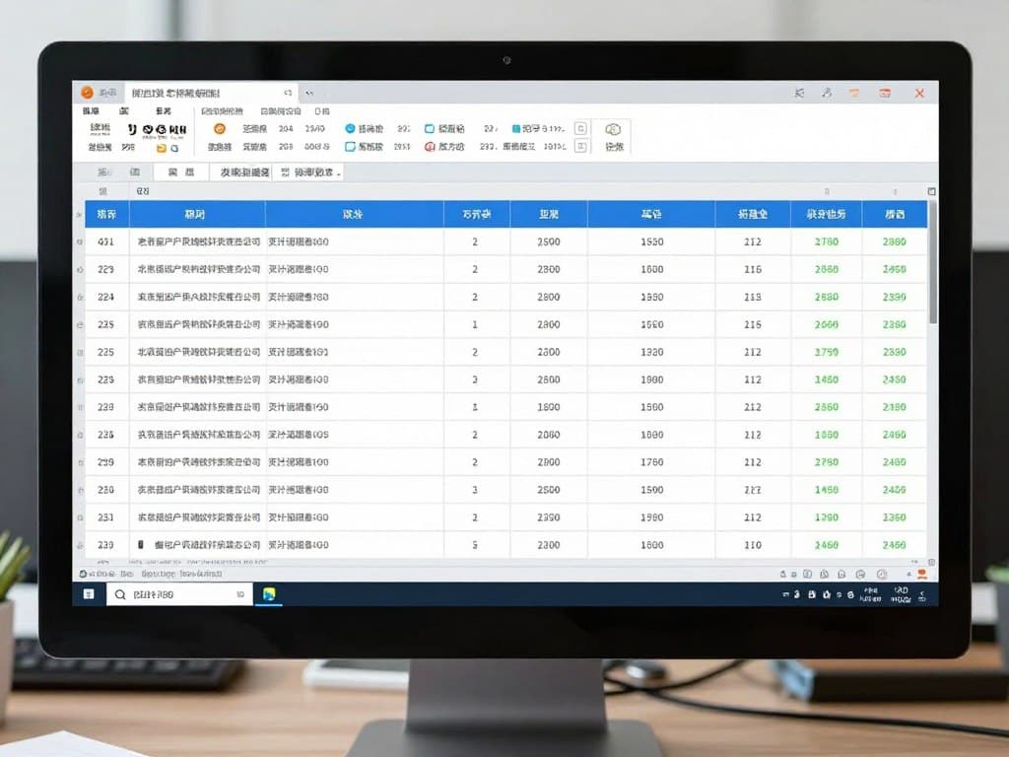Screen dimensions: 1009x757
Task: Click the small blue icon next to the yellow folder
Action: click(x=174, y=148)
